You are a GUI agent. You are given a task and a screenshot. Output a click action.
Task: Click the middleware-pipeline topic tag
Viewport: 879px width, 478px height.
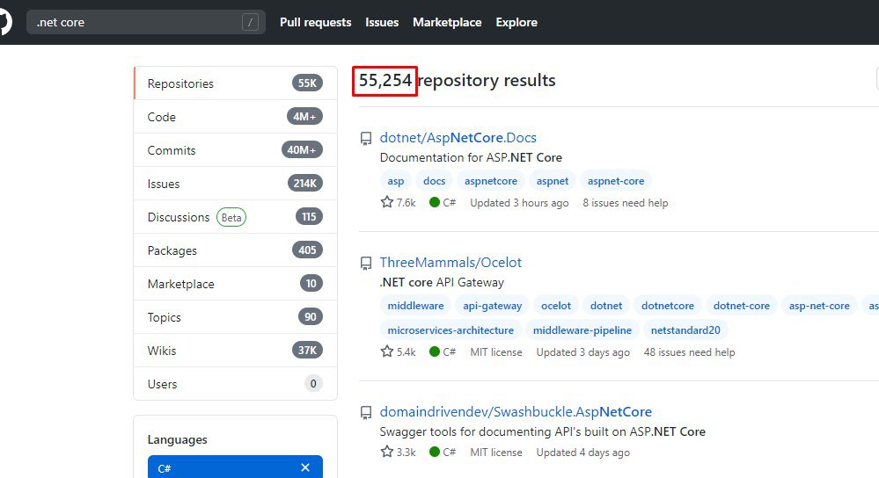[x=582, y=330]
